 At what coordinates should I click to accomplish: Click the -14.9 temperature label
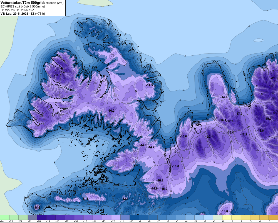pos(154,189)
